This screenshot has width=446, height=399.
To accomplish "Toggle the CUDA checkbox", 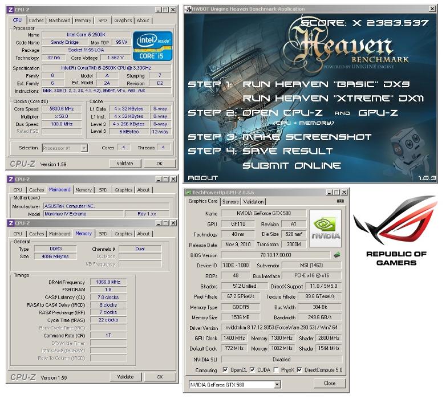I will click(252, 370).
